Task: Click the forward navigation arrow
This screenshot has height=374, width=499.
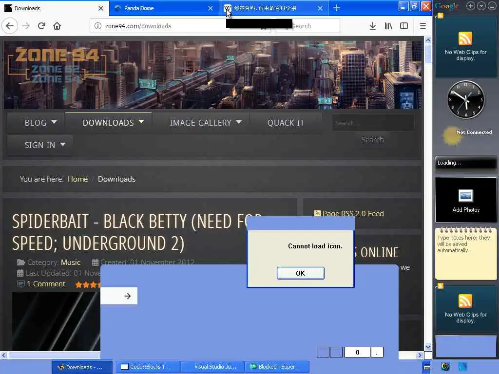Action: pos(26,26)
